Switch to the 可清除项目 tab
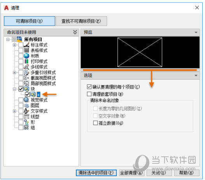 tap(30, 21)
